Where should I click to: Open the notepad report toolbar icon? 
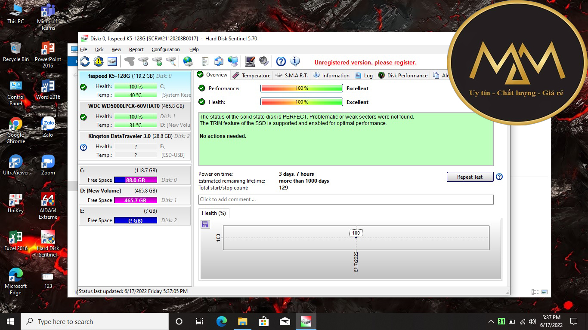click(x=205, y=61)
